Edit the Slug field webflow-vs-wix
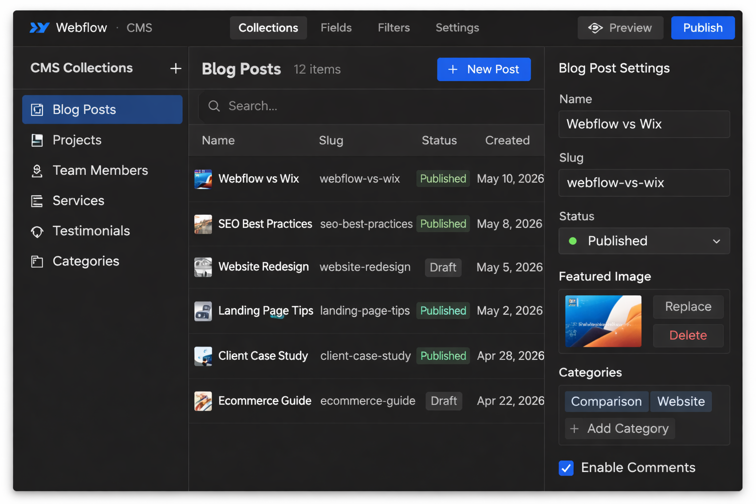 644,183
